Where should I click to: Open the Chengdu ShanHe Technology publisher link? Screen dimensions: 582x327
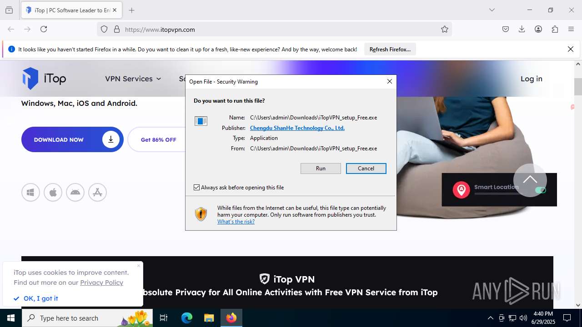click(x=297, y=128)
